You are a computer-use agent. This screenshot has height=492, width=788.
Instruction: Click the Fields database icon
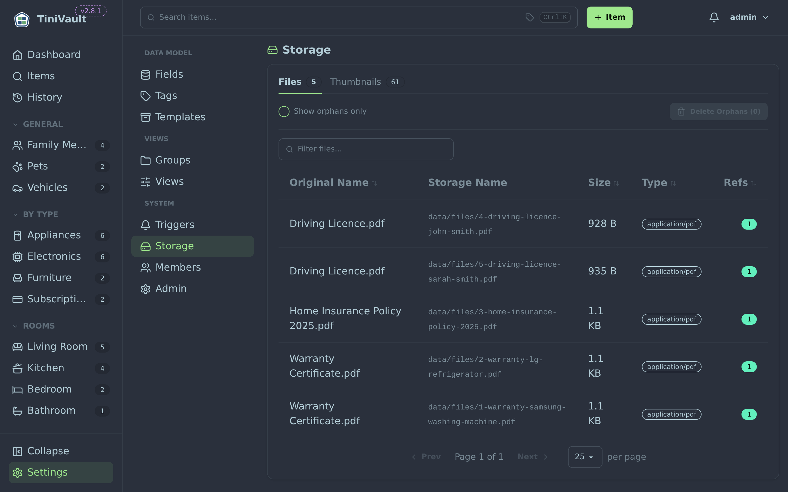[x=145, y=75]
